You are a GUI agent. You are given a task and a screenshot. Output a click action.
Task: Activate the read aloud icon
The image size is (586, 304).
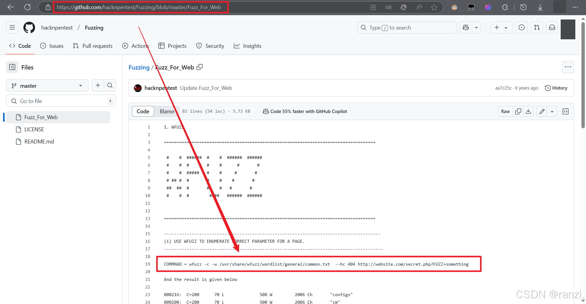click(x=419, y=7)
